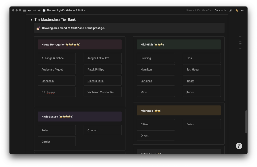Select the Vacheron Constantin card
The height and width of the screenshot is (167, 257).
[x=103, y=92]
